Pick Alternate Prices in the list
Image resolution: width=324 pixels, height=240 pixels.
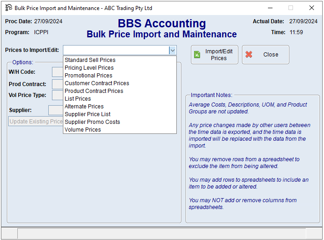[84, 107]
